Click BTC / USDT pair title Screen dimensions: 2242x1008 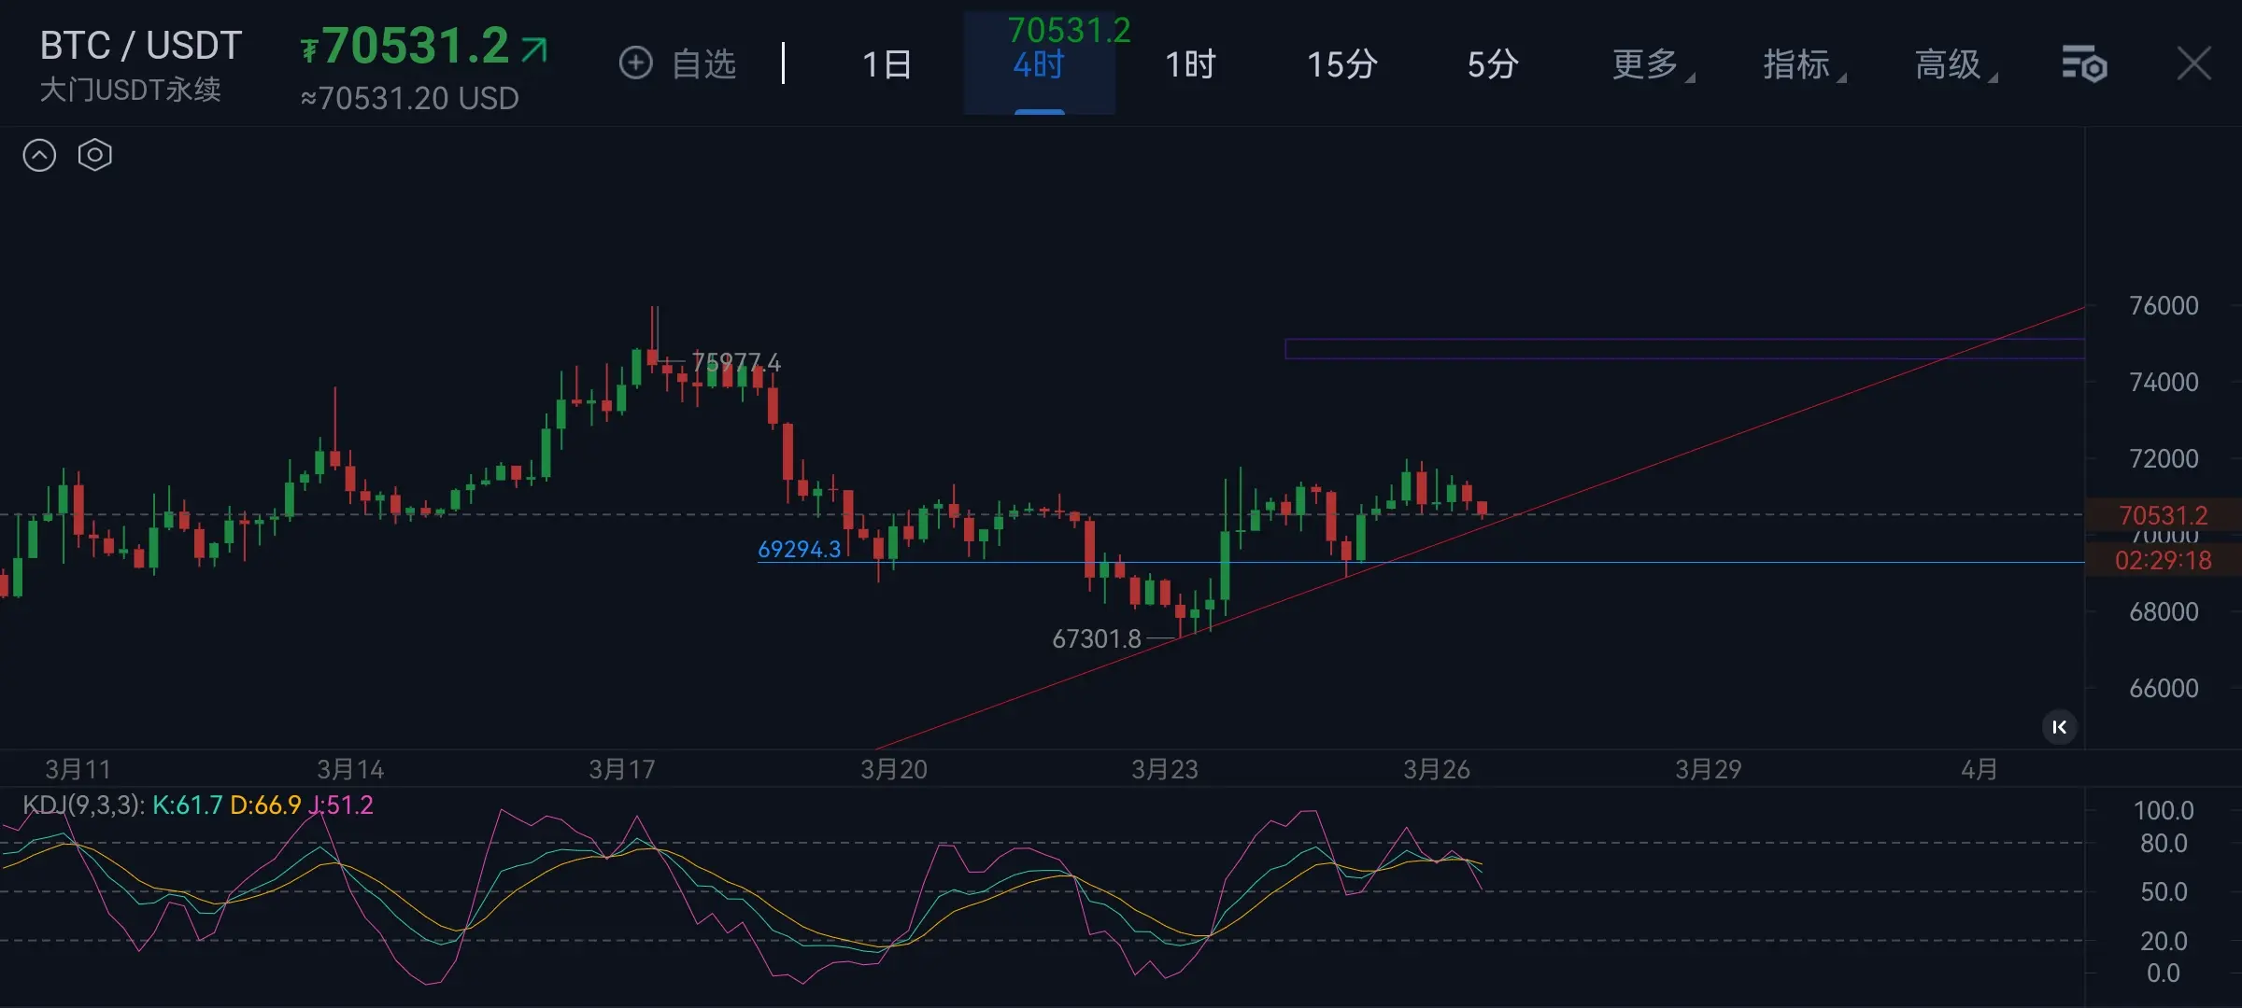(141, 45)
